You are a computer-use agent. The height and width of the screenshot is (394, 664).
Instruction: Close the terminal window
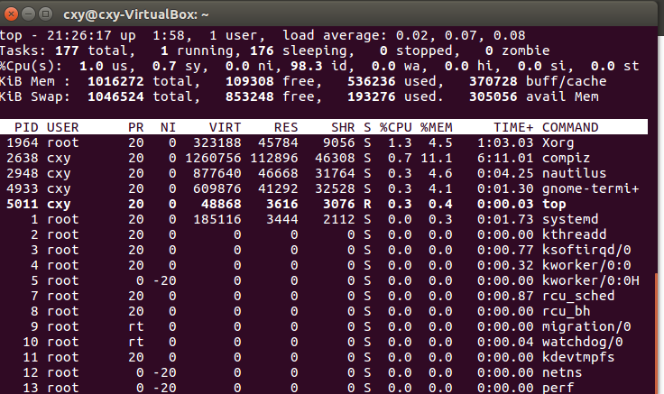[x=11, y=14]
